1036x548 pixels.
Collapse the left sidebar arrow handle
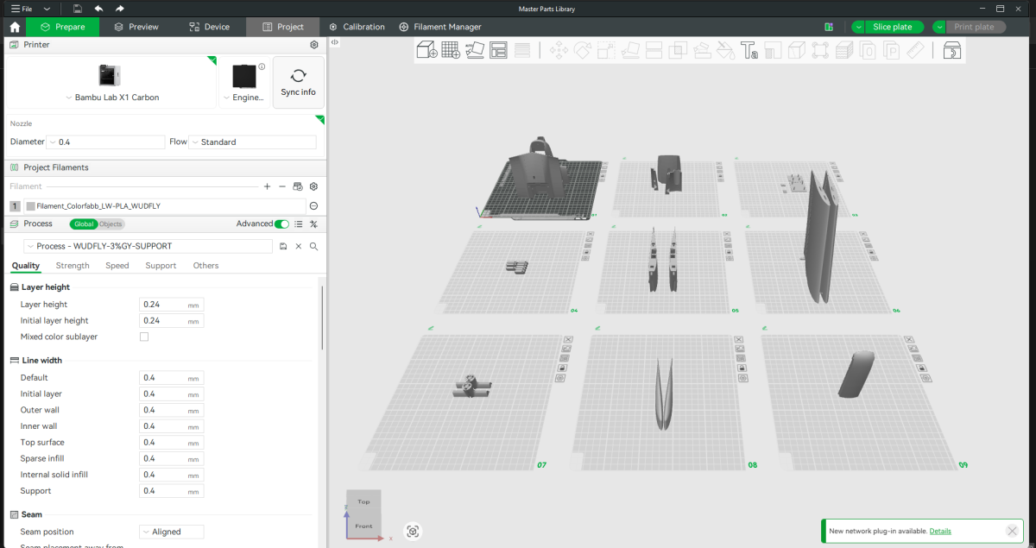coord(334,42)
